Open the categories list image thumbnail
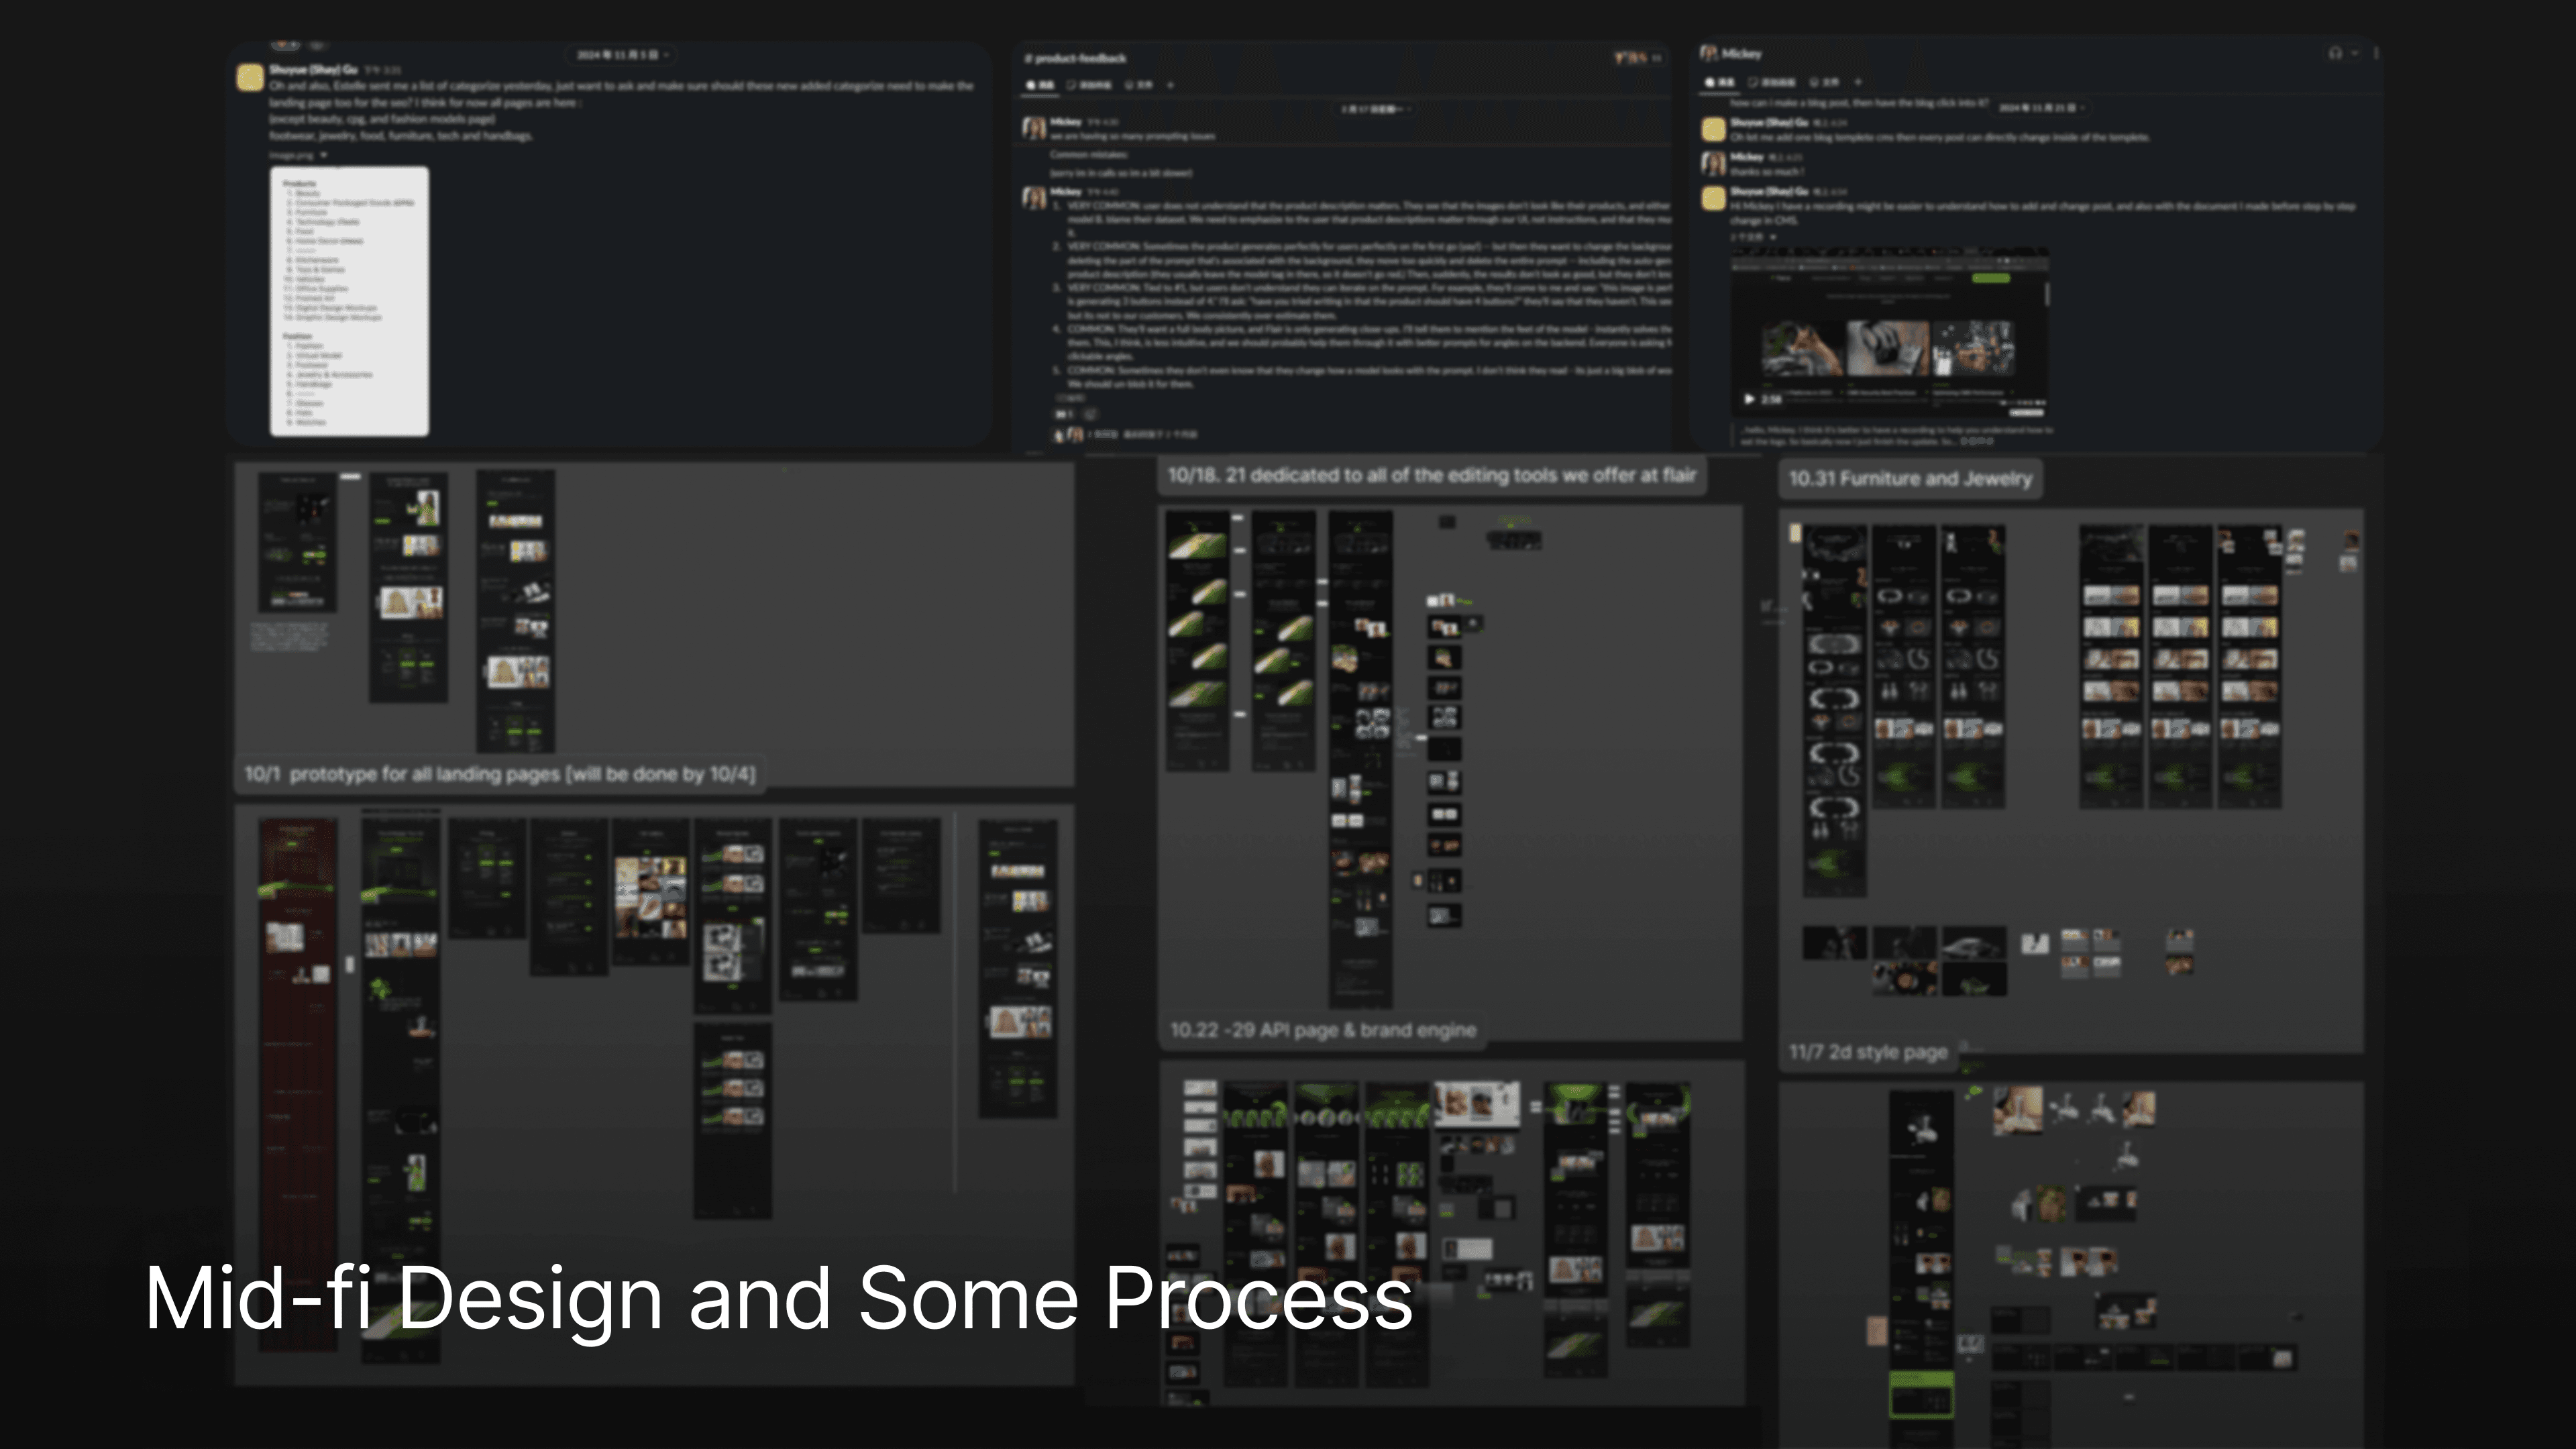The width and height of the screenshot is (2576, 1449). point(349,300)
